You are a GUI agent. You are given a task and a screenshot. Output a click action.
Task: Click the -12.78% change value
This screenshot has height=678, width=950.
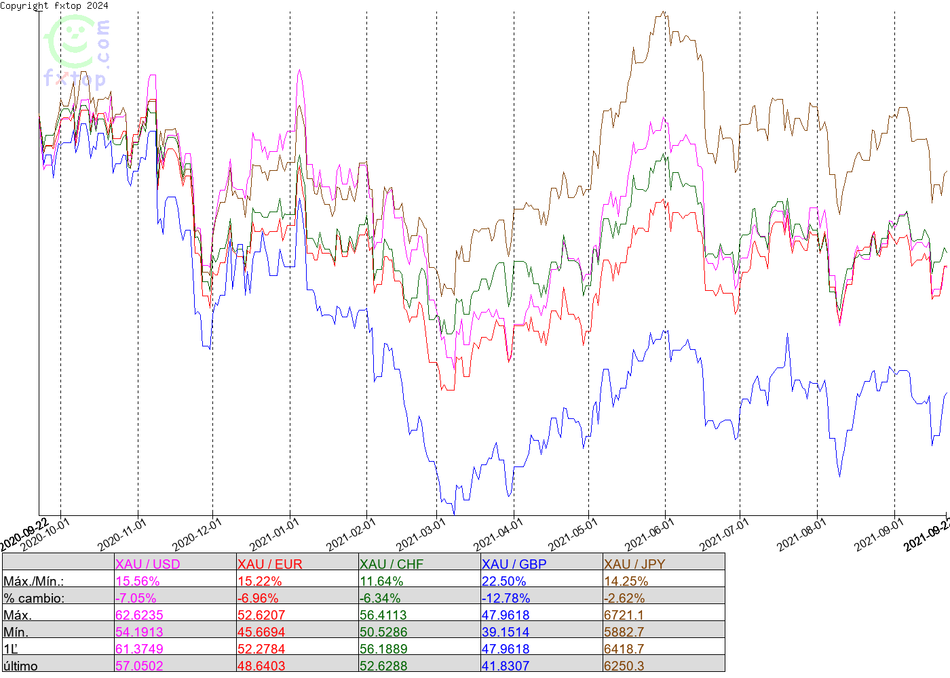point(506,599)
